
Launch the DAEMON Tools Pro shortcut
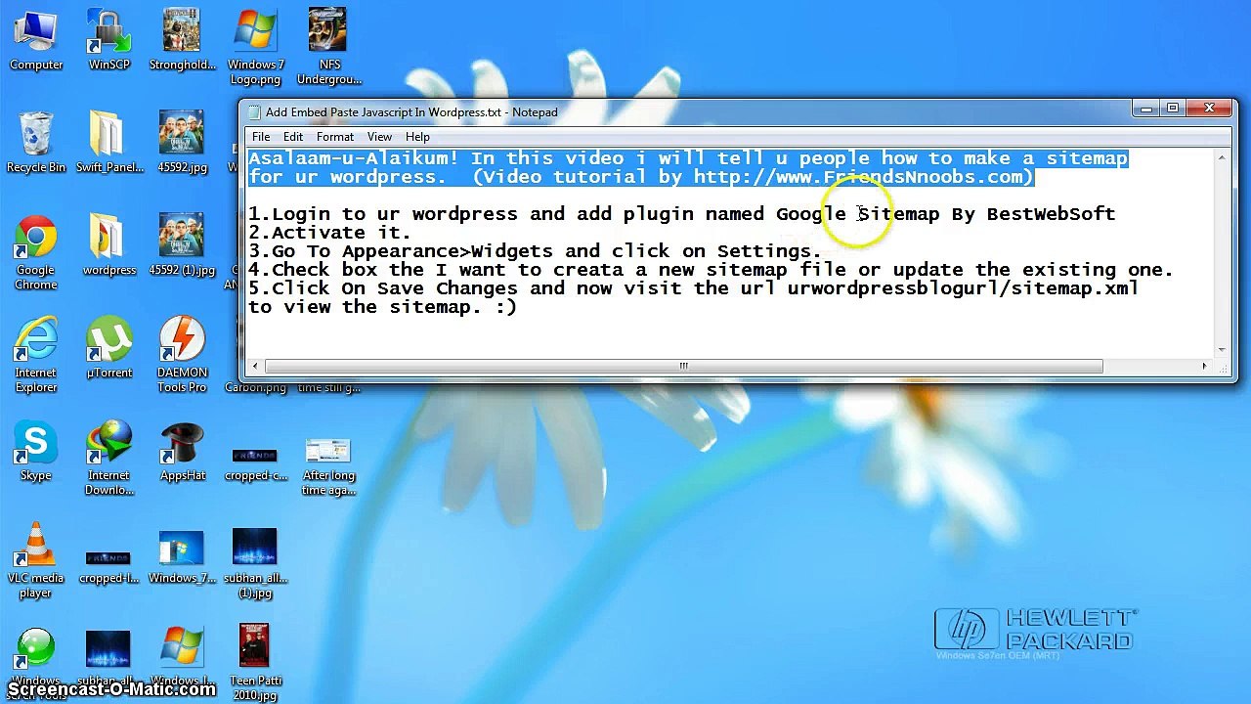pyautogui.click(x=182, y=354)
